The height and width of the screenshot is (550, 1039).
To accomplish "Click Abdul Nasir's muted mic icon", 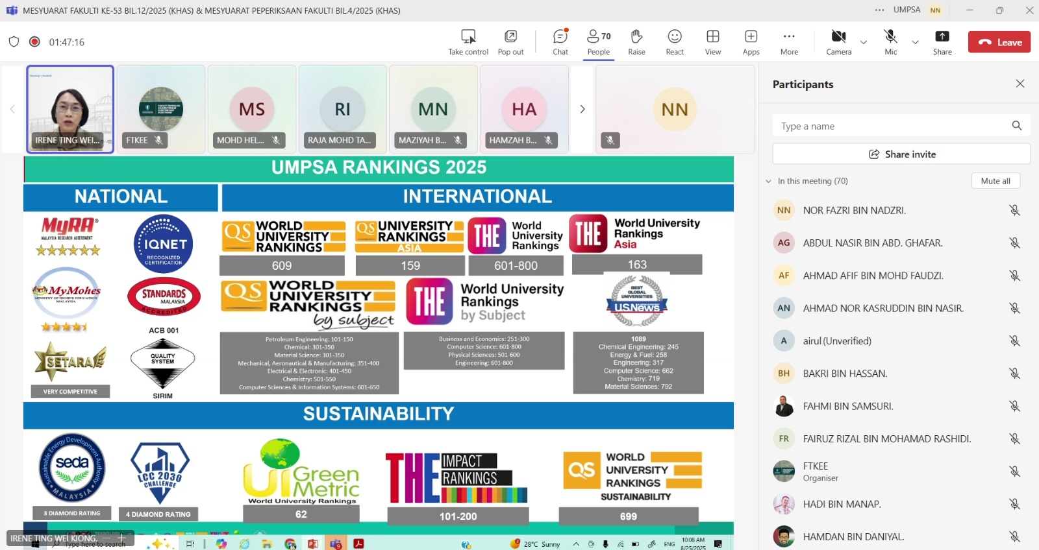I will click(x=1014, y=243).
